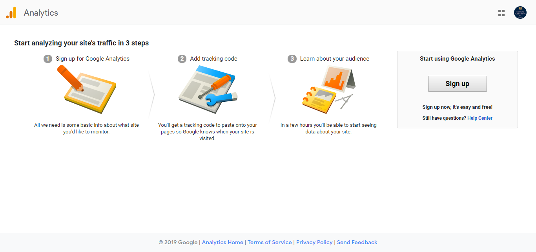Open the Help Center link
Viewport: 536px width, 252px height.
pos(479,118)
